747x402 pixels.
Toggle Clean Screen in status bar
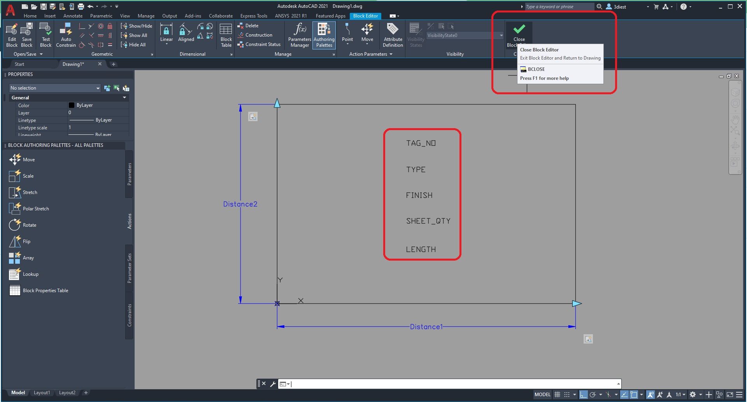[729, 395]
